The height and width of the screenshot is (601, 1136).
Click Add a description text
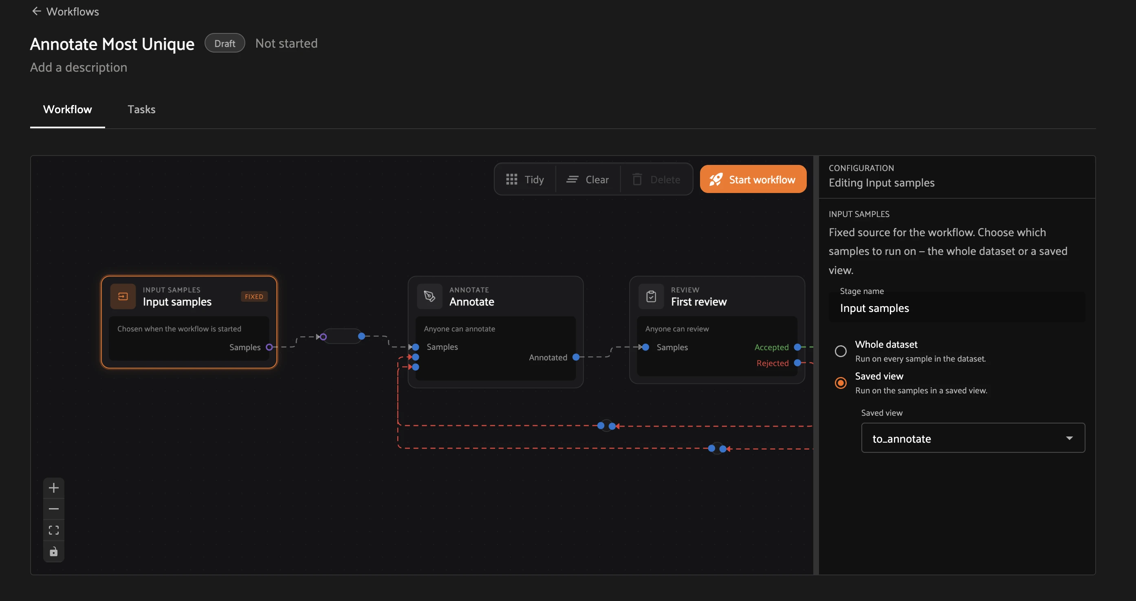tap(79, 68)
